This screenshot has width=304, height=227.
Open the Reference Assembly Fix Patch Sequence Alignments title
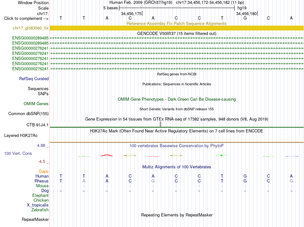click(x=176, y=23)
